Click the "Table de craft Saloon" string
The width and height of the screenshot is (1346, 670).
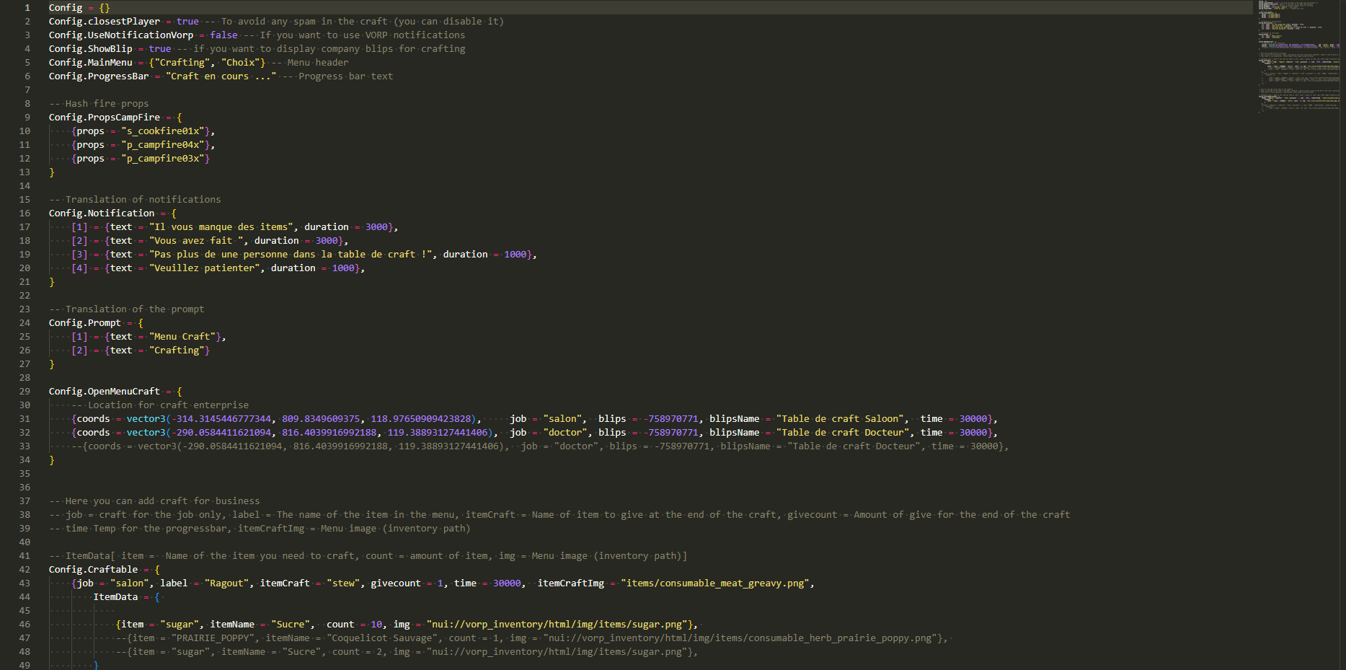coord(841,419)
